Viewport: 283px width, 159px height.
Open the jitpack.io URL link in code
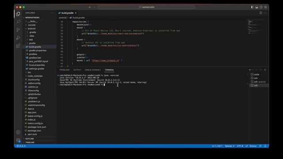click(106, 61)
